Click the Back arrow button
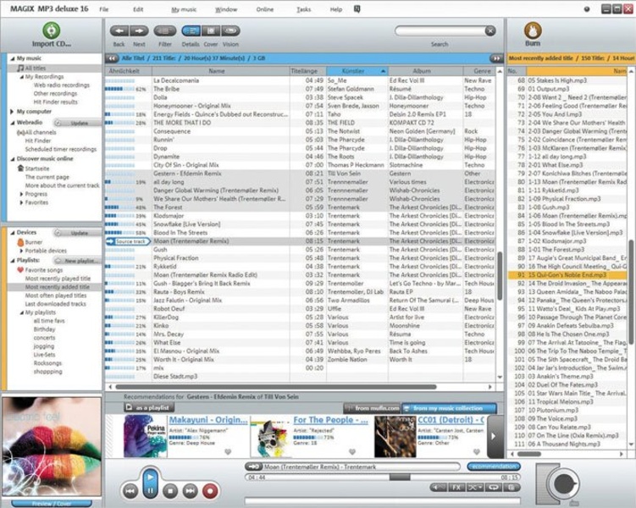Image resolution: width=636 pixels, height=508 pixels. click(119, 30)
